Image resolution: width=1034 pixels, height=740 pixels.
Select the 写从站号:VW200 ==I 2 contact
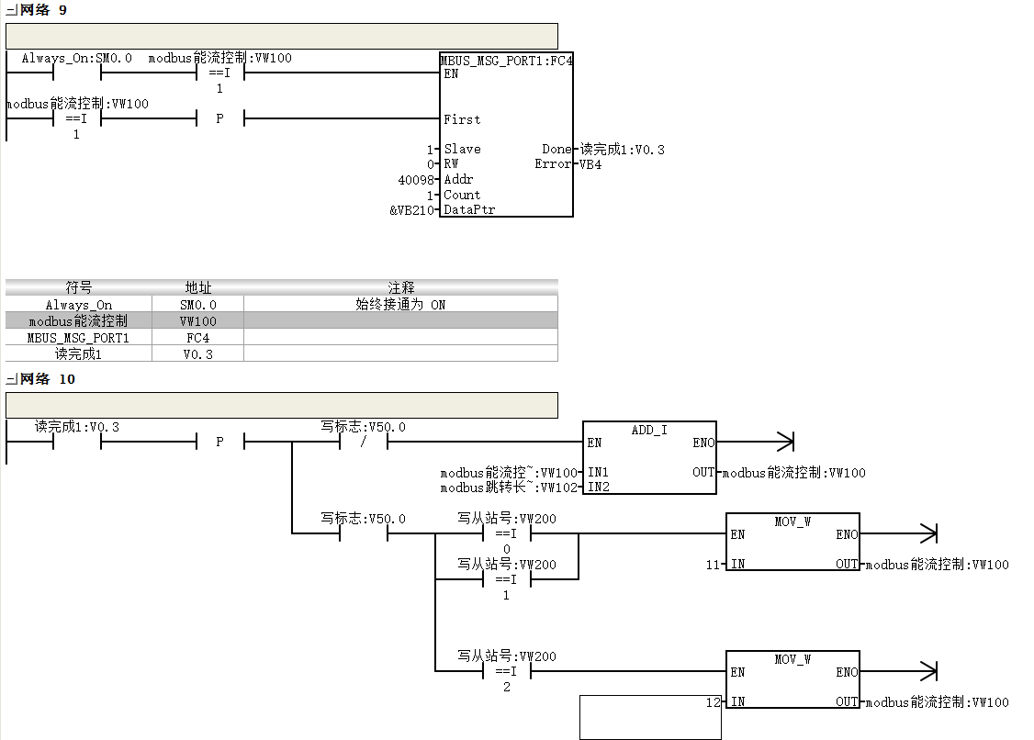tap(507, 671)
